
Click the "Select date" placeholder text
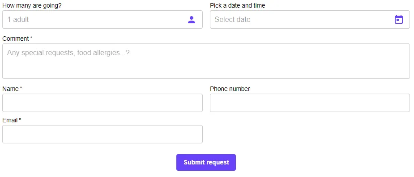pyautogui.click(x=232, y=20)
